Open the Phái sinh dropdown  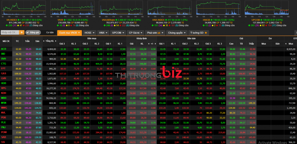pyautogui.click(x=155, y=33)
